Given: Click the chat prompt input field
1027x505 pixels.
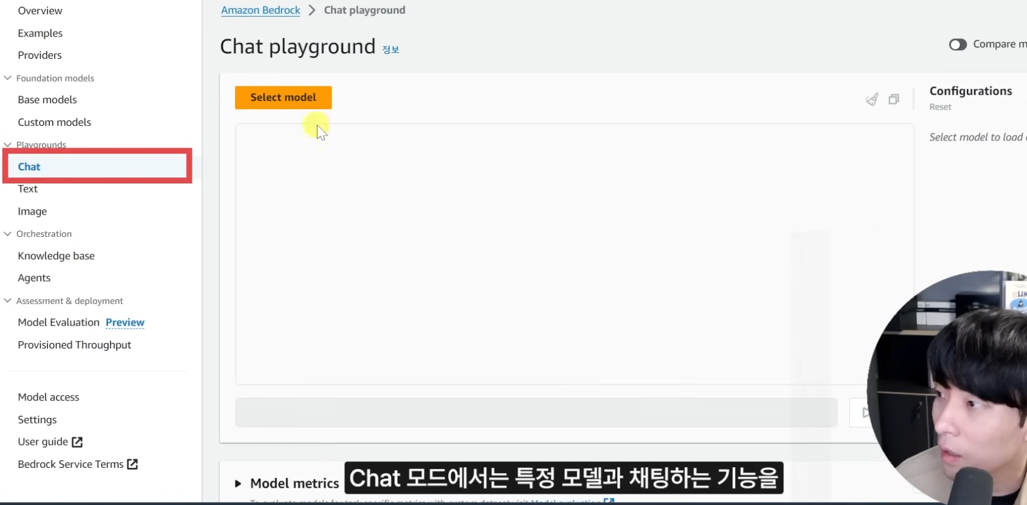Looking at the screenshot, I should click(536, 413).
